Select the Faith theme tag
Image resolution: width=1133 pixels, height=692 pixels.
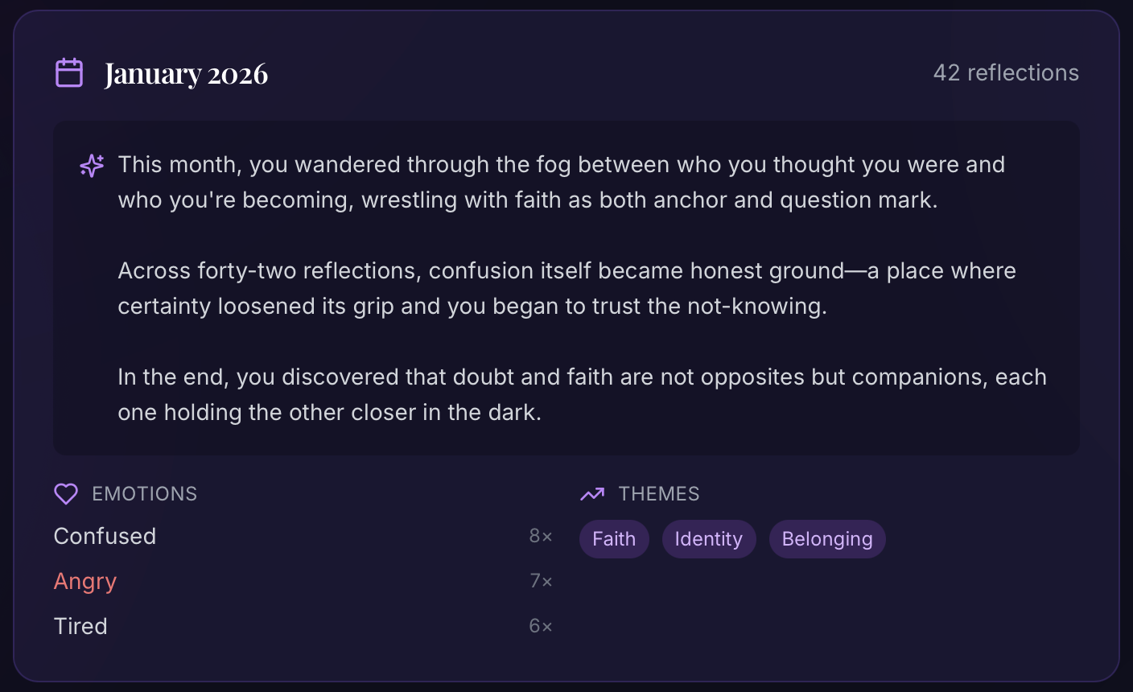click(x=614, y=539)
